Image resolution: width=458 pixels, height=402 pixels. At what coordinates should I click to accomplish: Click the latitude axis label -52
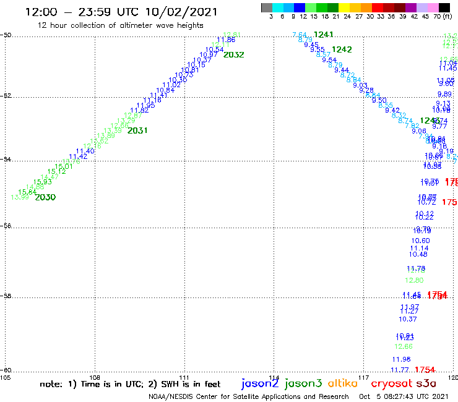coord(6,96)
